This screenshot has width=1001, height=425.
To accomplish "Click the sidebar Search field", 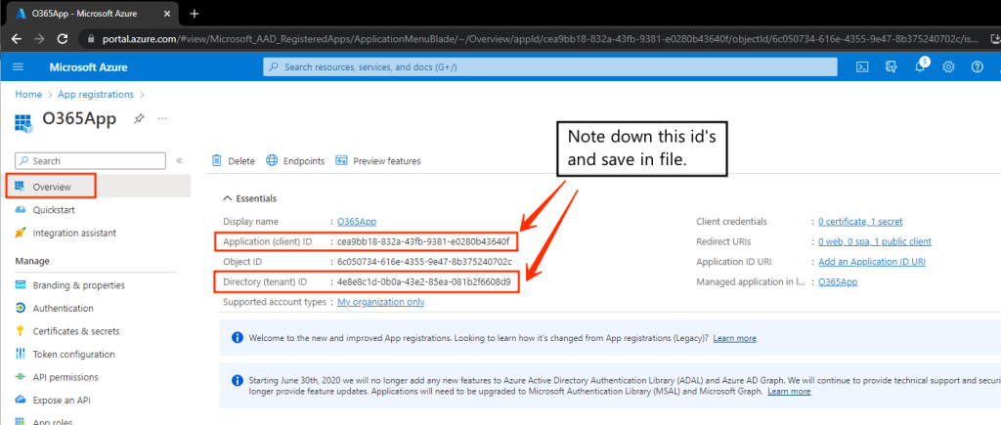I will pyautogui.click(x=88, y=160).
